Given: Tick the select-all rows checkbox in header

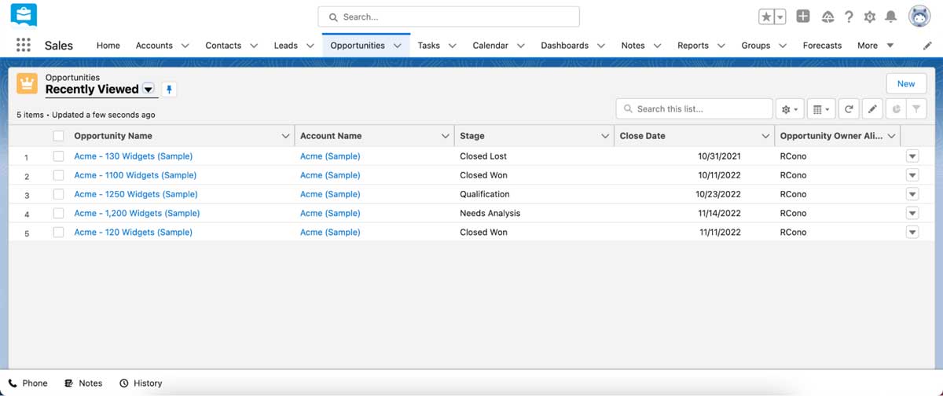Looking at the screenshot, I should tap(58, 136).
